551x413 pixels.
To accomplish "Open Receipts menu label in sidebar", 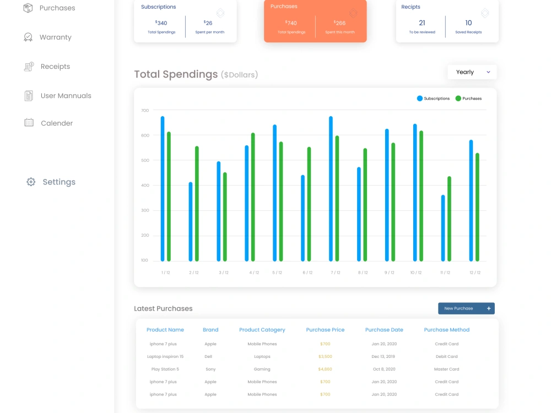I will [x=55, y=67].
